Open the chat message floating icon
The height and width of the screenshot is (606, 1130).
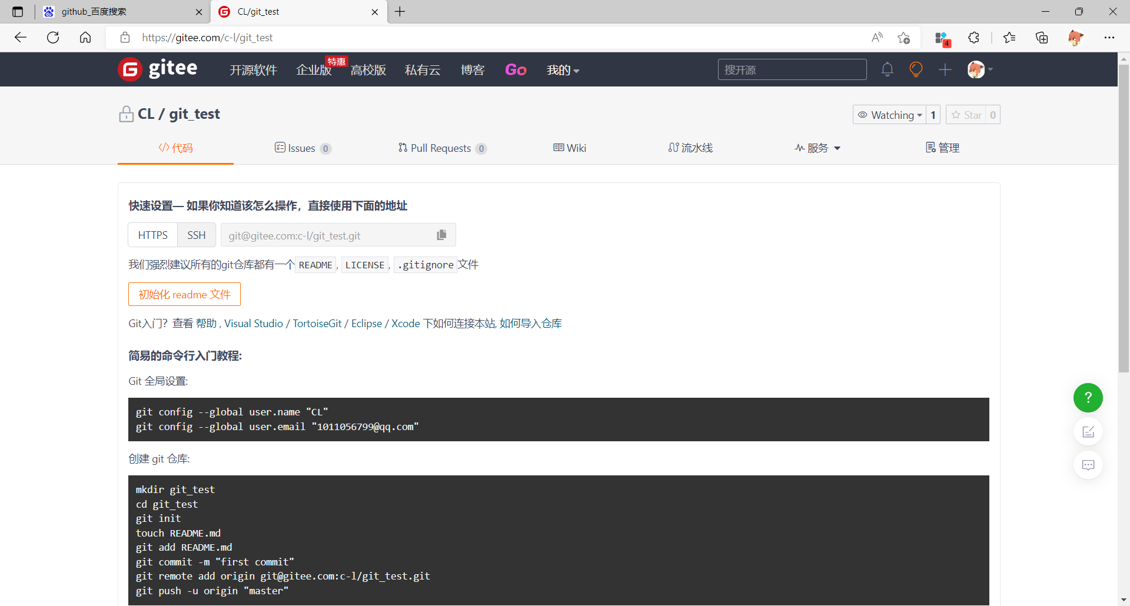coord(1088,465)
